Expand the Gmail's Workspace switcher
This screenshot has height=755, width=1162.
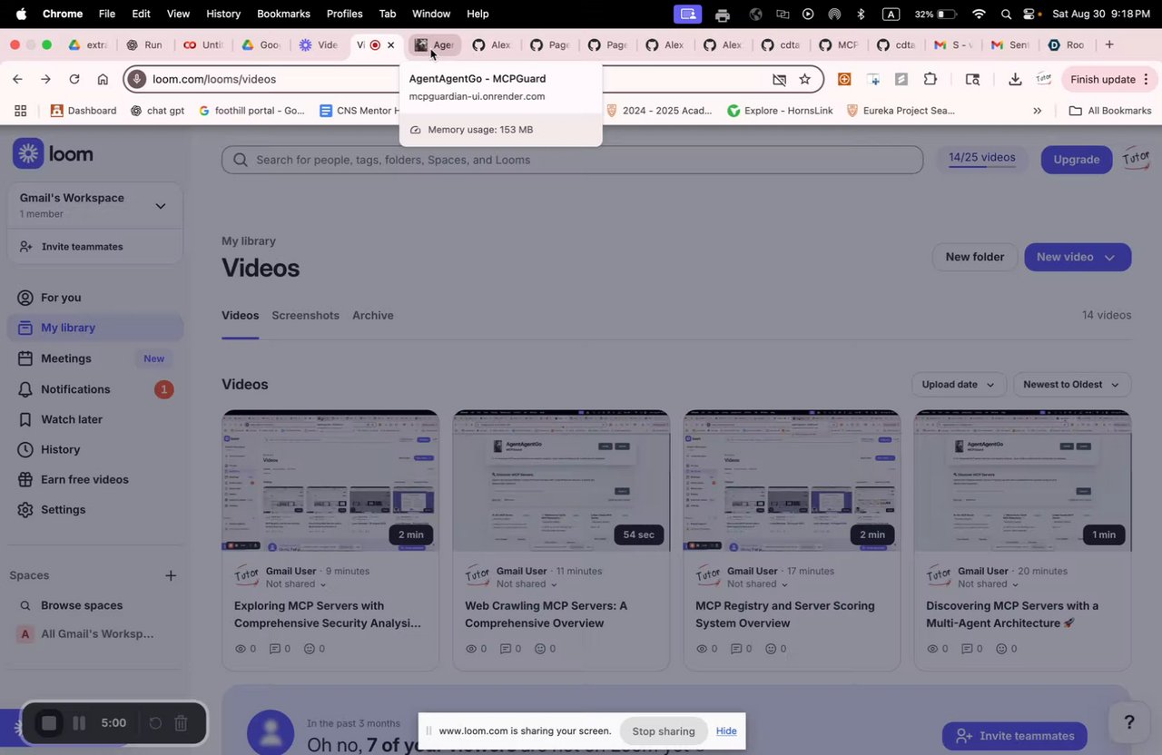point(95,206)
